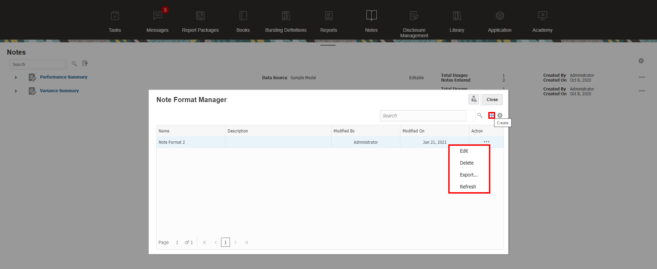Click the Jun 21, 2021 date cell
The image size is (657, 269).
point(435,142)
